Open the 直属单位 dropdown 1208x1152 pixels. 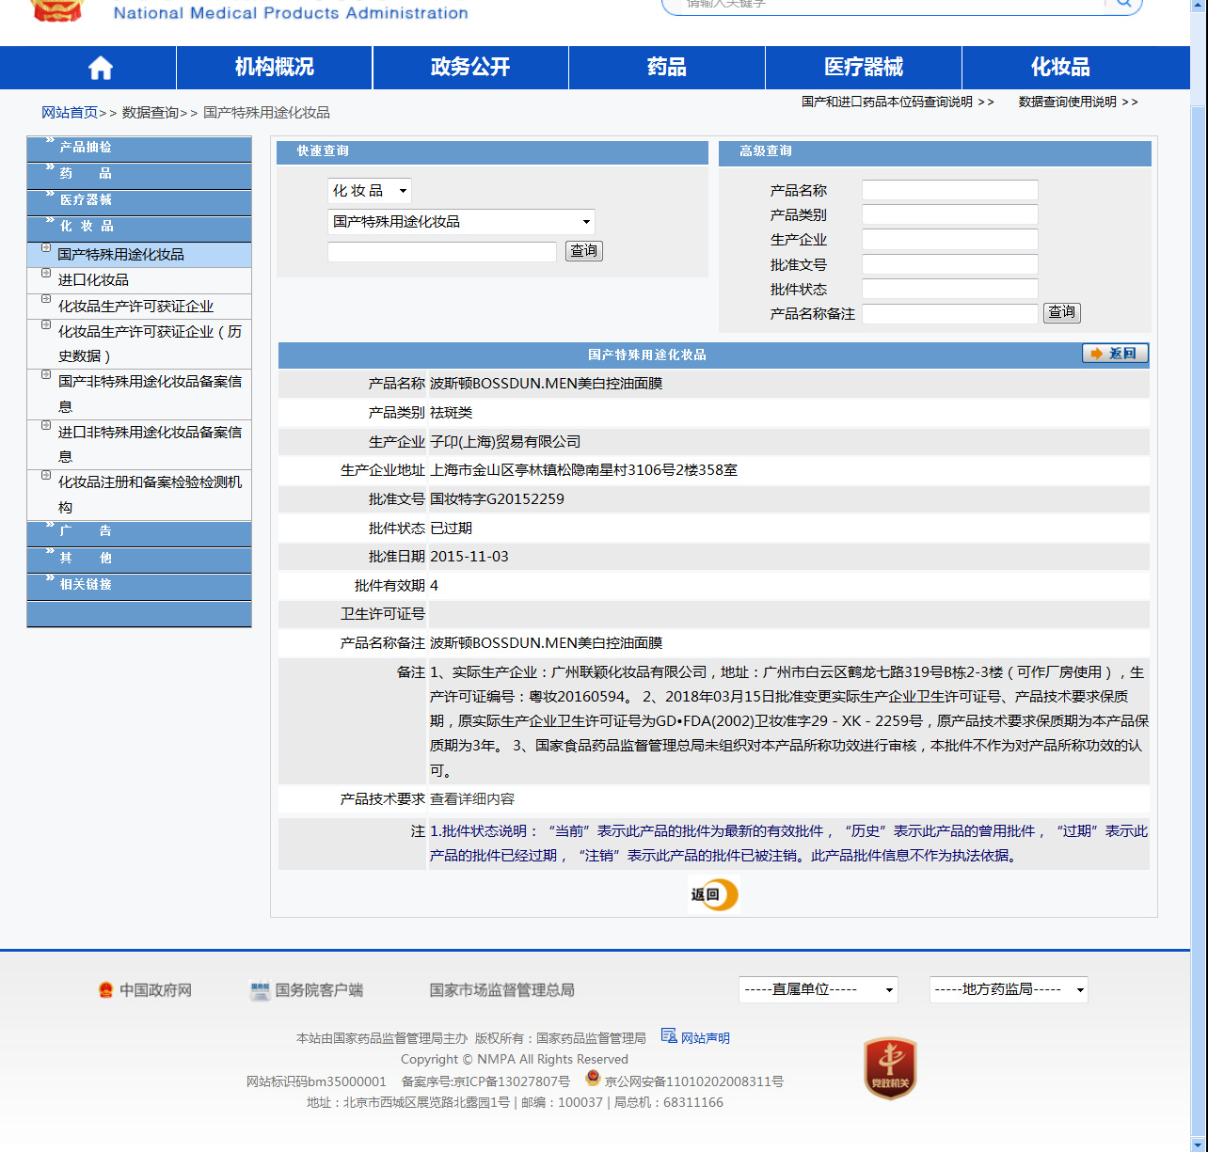coord(819,989)
